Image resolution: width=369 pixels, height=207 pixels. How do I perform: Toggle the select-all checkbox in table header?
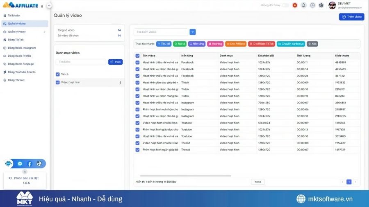click(x=138, y=56)
